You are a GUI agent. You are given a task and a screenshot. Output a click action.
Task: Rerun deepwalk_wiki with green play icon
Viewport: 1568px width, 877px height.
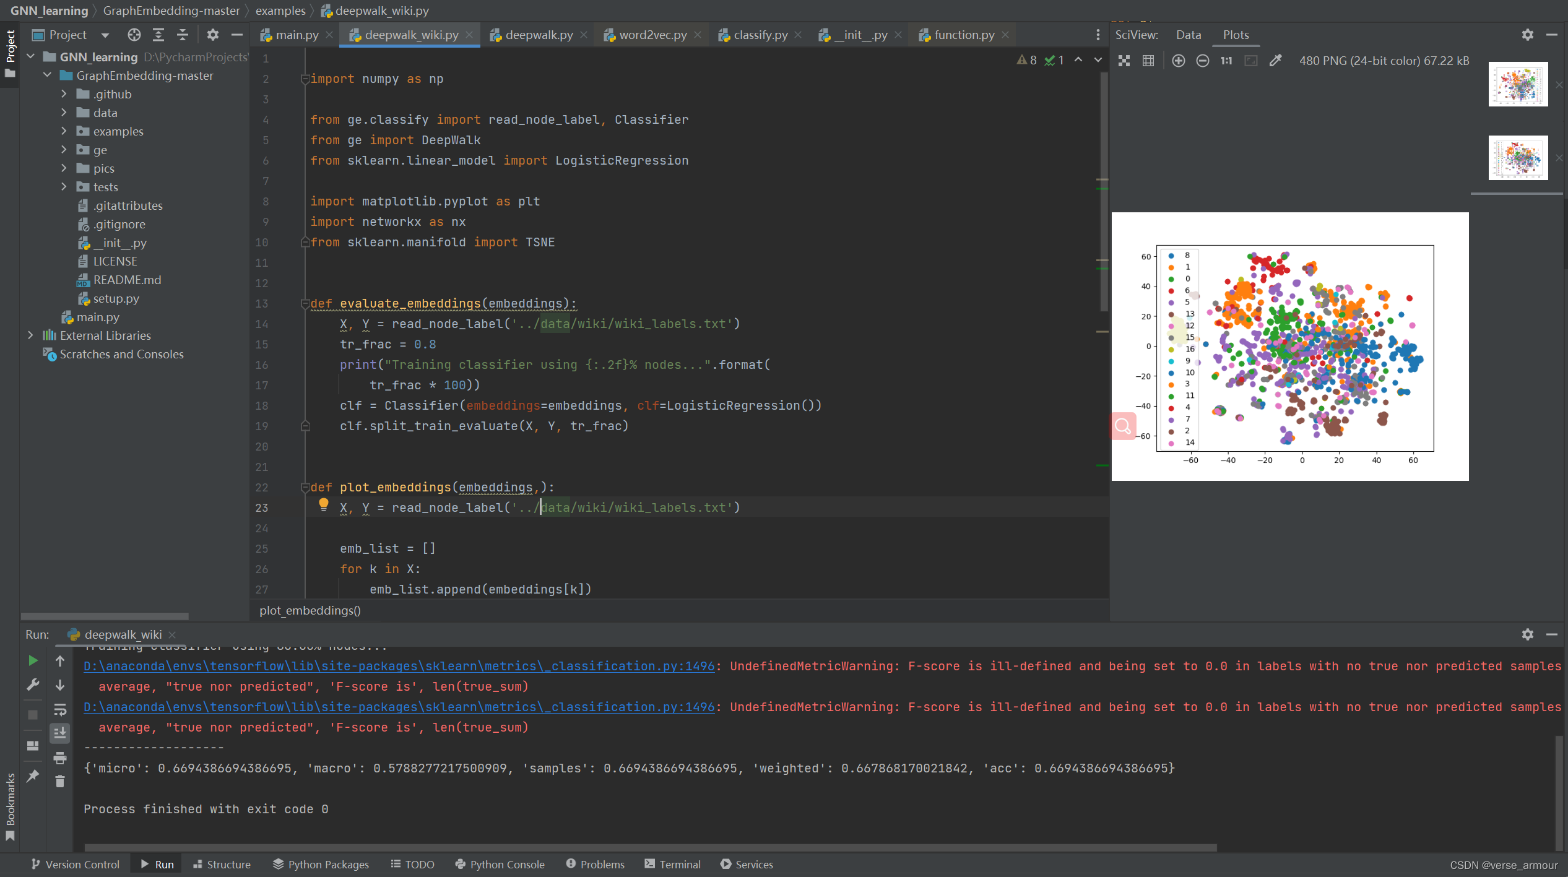tap(33, 661)
